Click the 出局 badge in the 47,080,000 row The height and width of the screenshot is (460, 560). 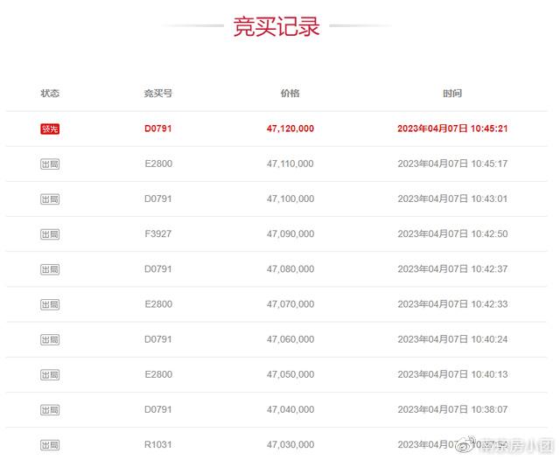coord(50,269)
